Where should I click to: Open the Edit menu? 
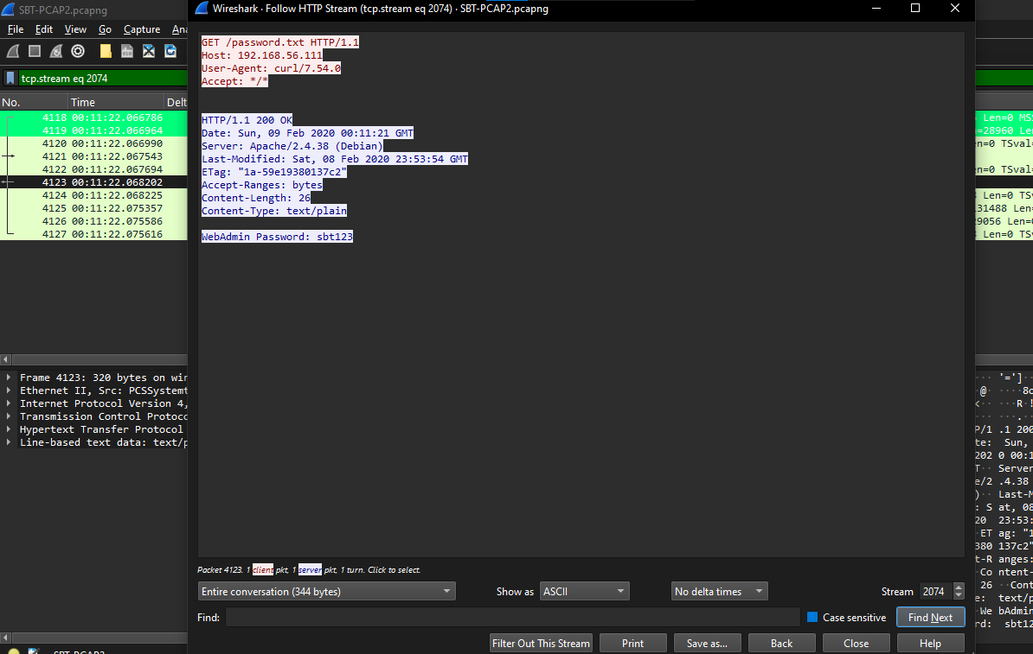44,29
